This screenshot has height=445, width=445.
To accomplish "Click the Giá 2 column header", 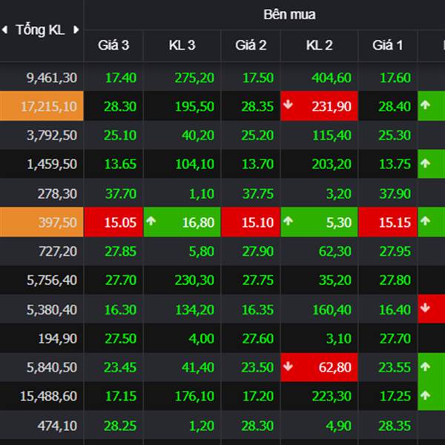I will coord(251,46).
